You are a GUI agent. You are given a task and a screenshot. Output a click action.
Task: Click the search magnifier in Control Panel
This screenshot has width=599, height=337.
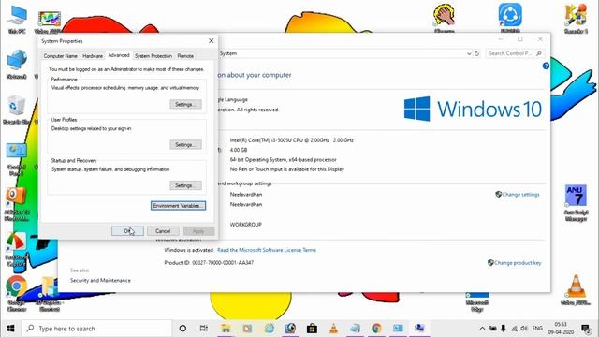[539, 53]
